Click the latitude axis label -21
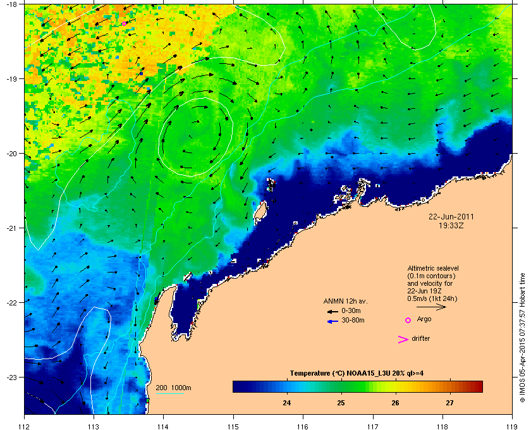Image resolution: width=531 pixels, height=430 pixels. point(11,228)
